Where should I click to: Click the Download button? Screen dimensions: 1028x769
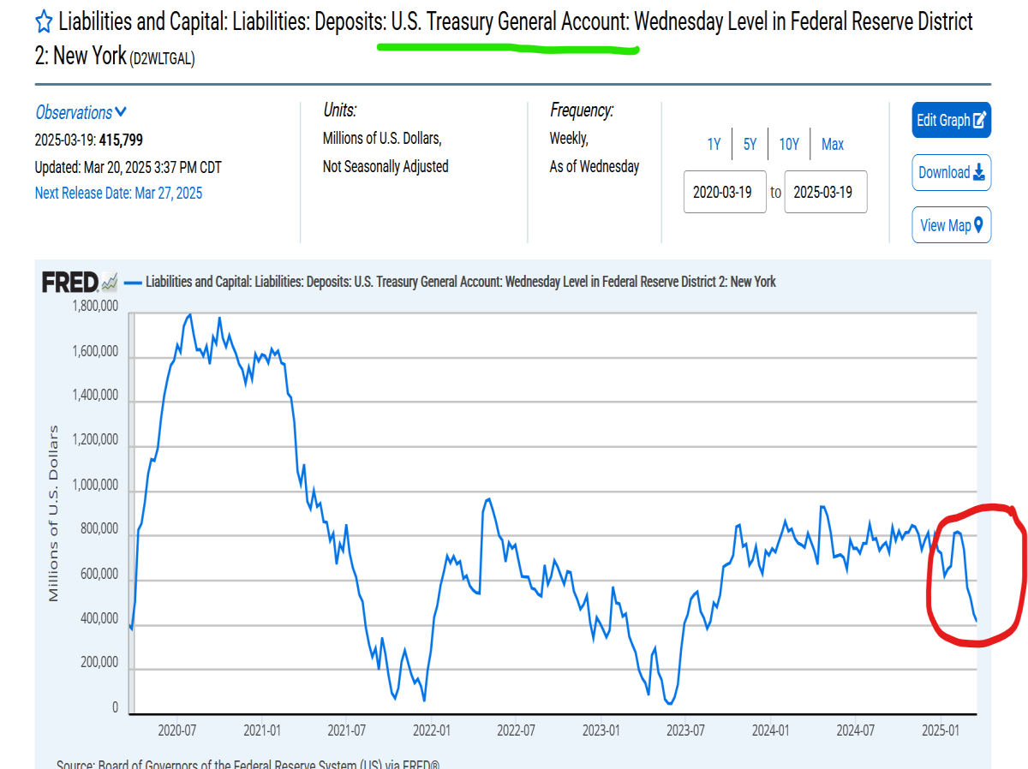[x=952, y=172]
